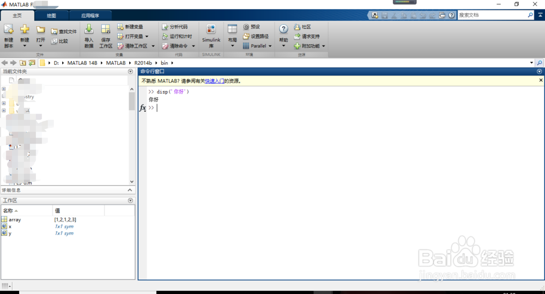The height and width of the screenshot is (294, 545).
Task: Click the 帮助 help question icon
Action: (x=283, y=29)
